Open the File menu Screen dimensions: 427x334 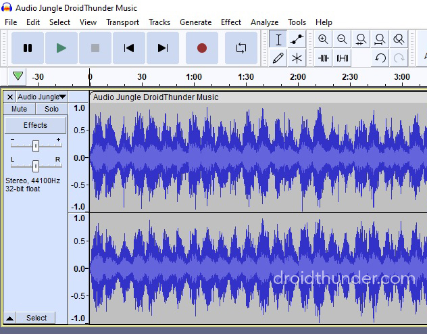tap(11, 22)
